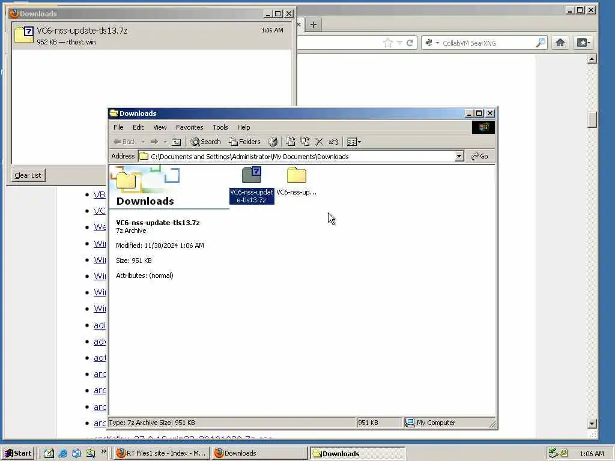Click the Firefox vertical scrollbar thumb
The height and width of the screenshot is (461, 615).
click(592, 119)
